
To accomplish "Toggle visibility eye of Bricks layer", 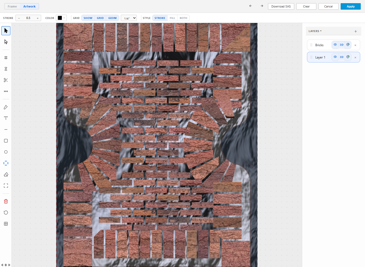I will [335, 45].
